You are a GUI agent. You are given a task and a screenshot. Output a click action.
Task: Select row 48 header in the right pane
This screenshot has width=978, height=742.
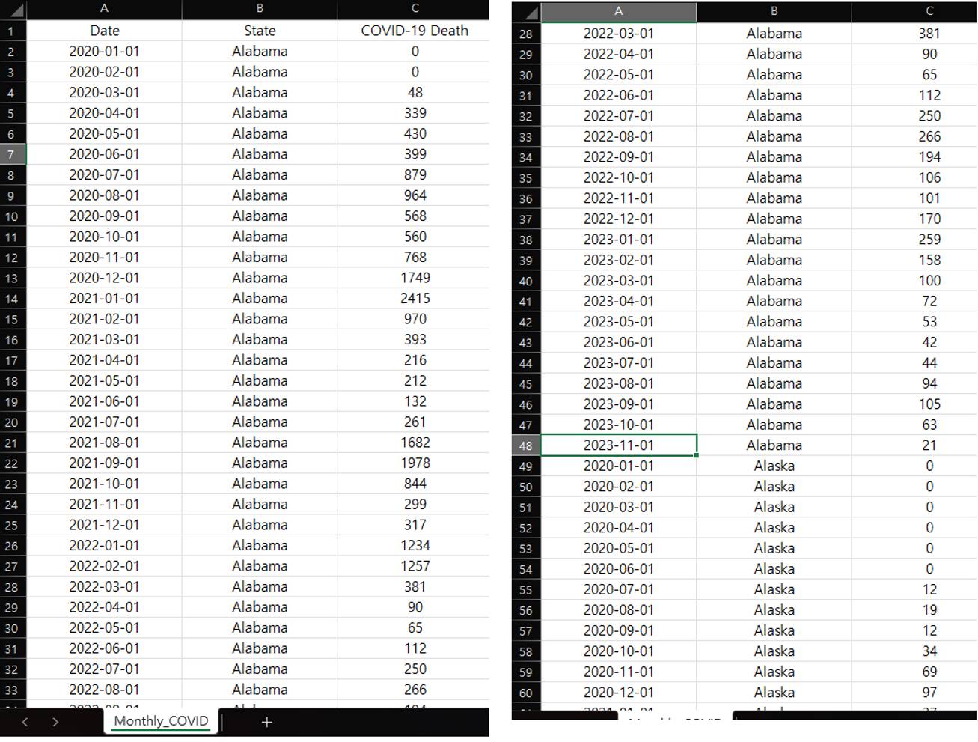click(525, 445)
